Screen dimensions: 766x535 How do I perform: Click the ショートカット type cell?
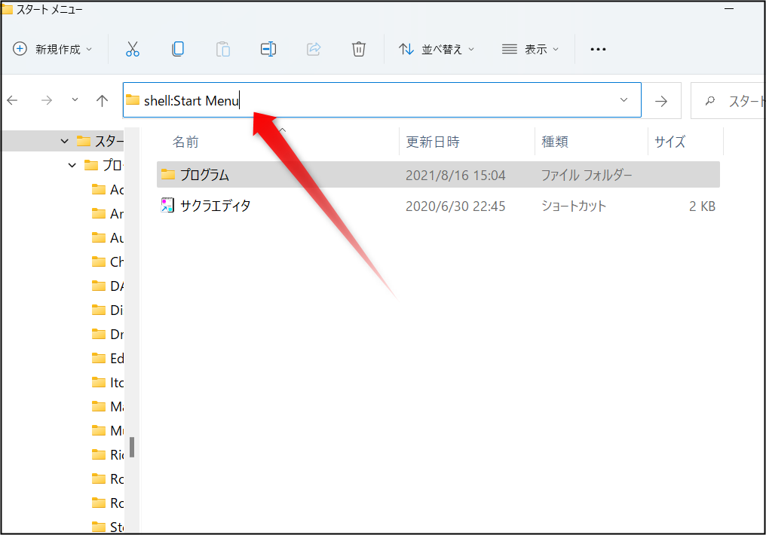(574, 206)
